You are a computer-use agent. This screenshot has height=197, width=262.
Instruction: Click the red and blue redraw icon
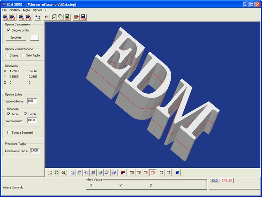pyautogui.click(x=123, y=172)
